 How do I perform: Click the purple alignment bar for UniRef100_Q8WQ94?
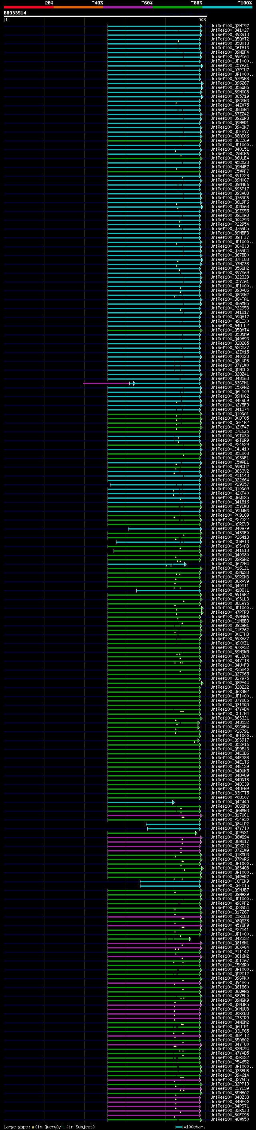(x=154, y=837)
